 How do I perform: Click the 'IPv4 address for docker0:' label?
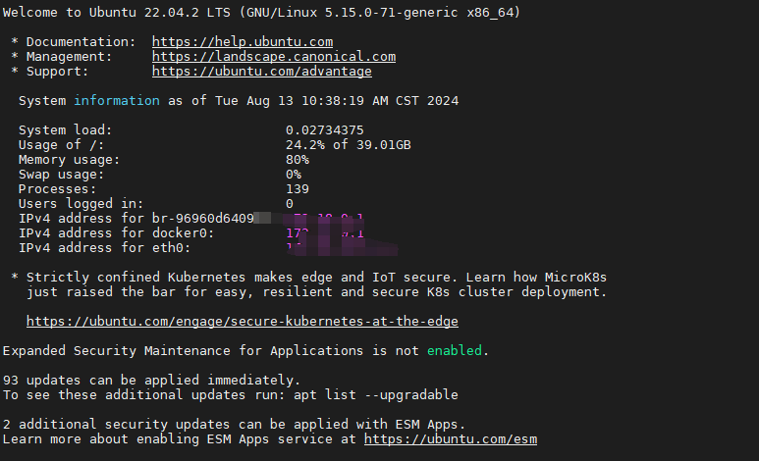(116, 233)
